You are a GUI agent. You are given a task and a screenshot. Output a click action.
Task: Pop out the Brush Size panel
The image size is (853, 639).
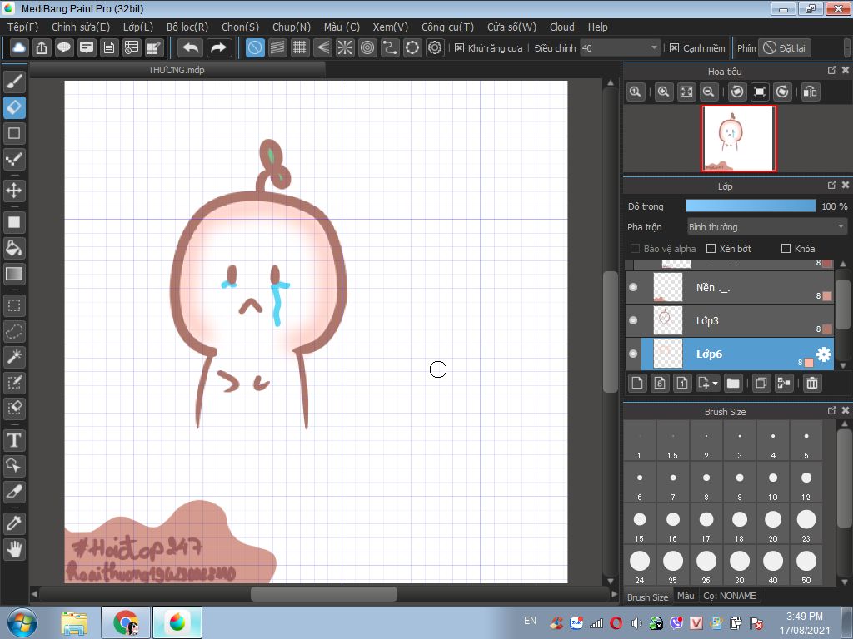click(832, 411)
